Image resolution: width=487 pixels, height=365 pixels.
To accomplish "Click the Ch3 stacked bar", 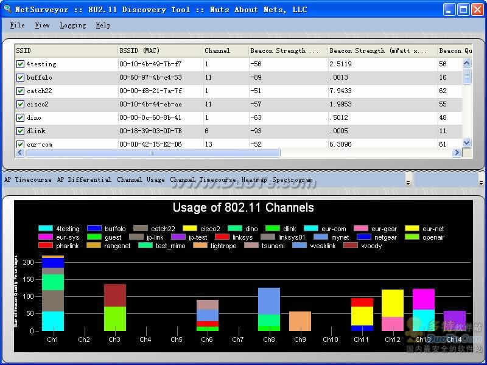I will tap(115, 308).
